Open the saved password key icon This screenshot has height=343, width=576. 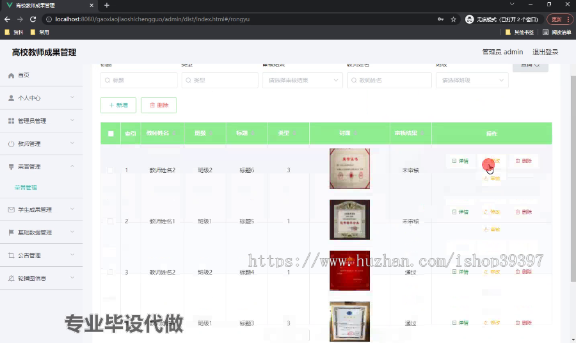click(x=440, y=19)
